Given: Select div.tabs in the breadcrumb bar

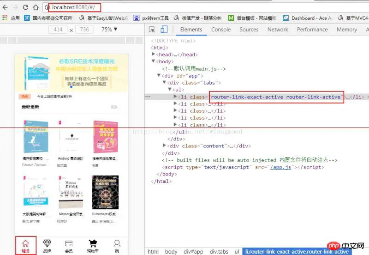Looking at the screenshot, I should 219,251.
